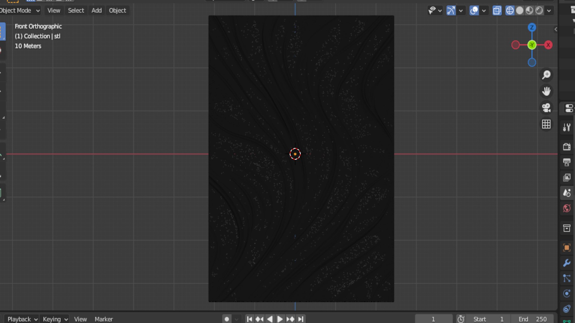Open the Keying dropdown in timeline
Viewport: 575px width, 323px height.
click(x=55, y=319)
